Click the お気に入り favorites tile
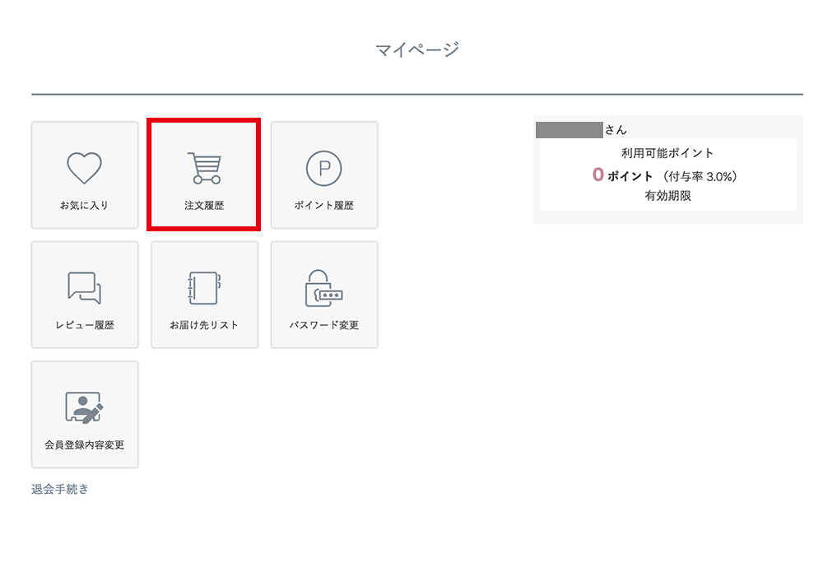823x563 pixels. coord(84,175)
